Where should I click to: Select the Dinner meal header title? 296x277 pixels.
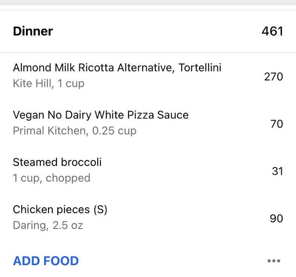tap(33, 31)
